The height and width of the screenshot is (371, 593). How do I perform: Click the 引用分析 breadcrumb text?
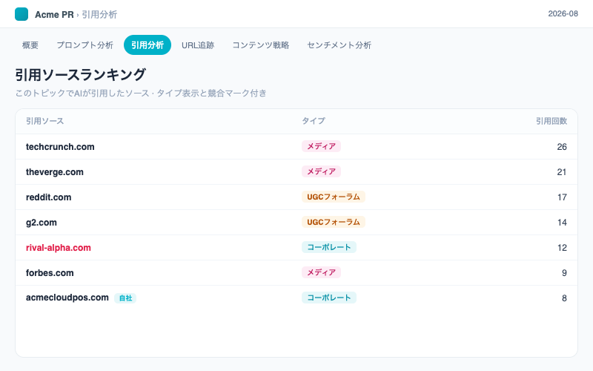point(99,14)
